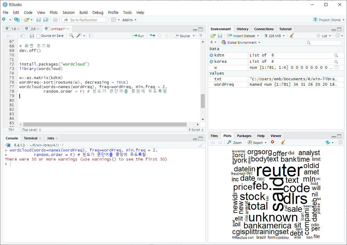Select the wordFreq value row
This screenshot has height=245, width=347.
pos(276,84)
